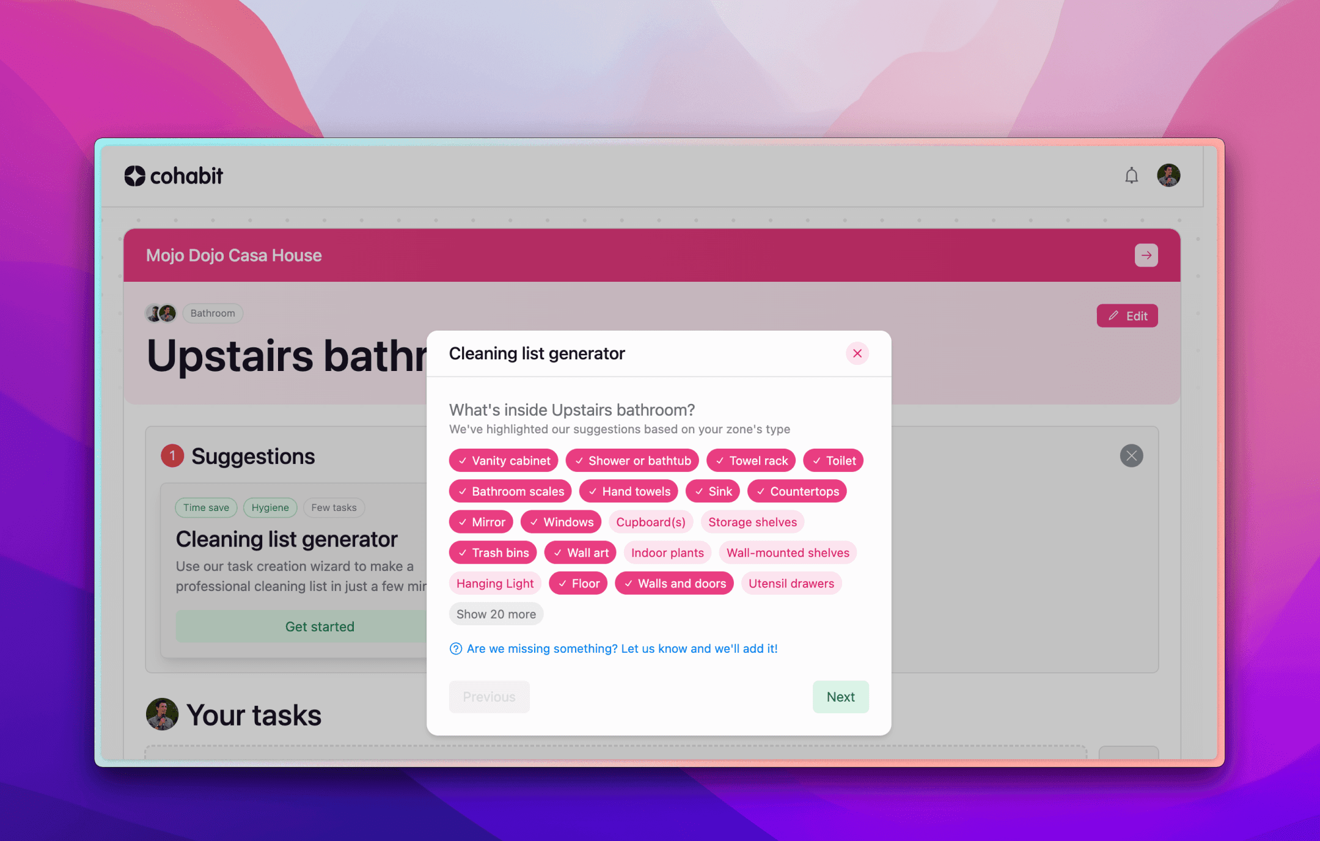Select the Indoor plants chip
Image resolution: width=1320 pixels, height=841 pixels.
click(x=667, y=553)
